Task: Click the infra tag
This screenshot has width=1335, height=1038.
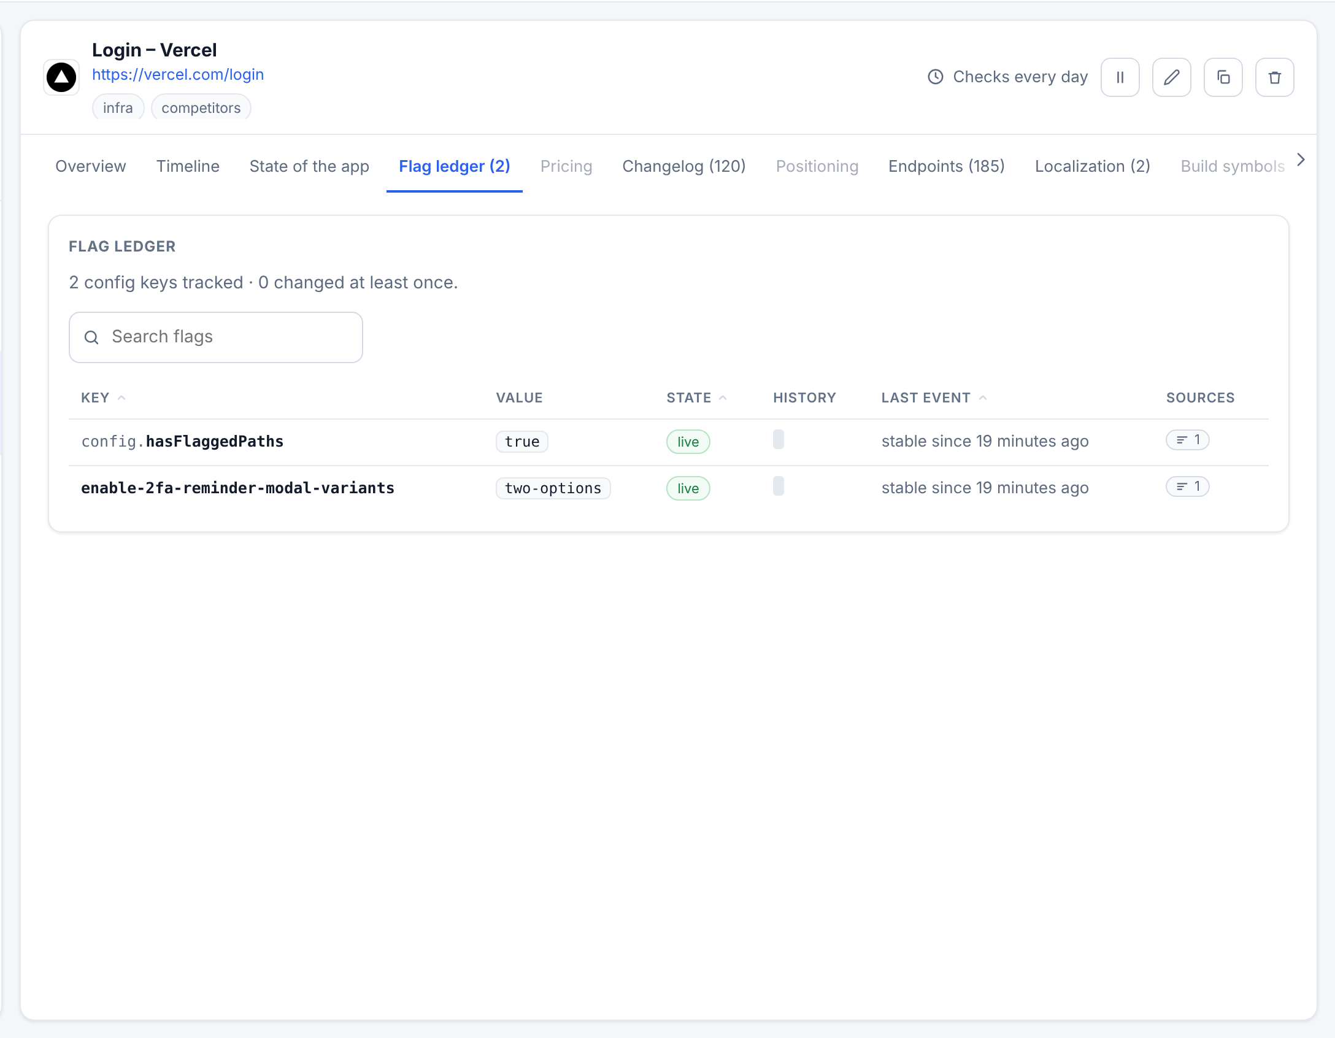Action: pos(118,107)
